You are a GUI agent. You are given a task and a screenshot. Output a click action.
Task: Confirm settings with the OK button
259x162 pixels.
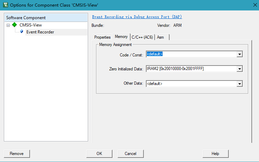tap(99, 154)
